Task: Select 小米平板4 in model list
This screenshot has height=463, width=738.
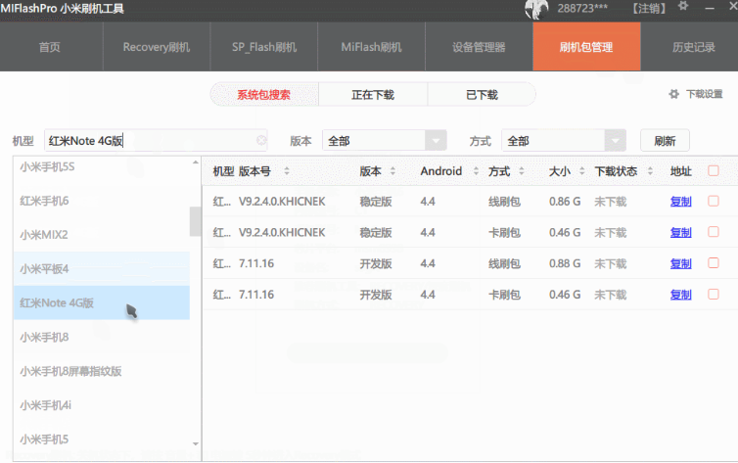Action: pyautogui.click(x=102, y=268)
